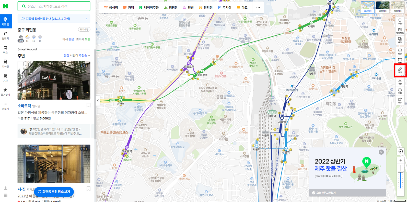Screen dimensions: 407x202
Task: Open the 더보기 sidebar menu
Action: click(x=6, y=106)
